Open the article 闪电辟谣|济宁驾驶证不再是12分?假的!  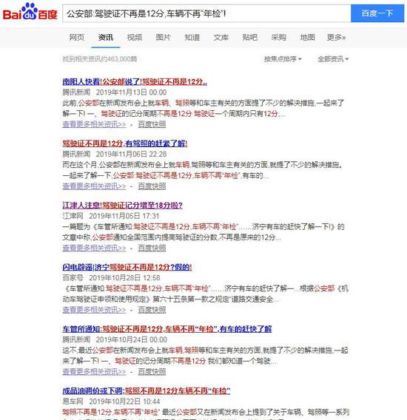pyautogui.click(x=127, y=267)
